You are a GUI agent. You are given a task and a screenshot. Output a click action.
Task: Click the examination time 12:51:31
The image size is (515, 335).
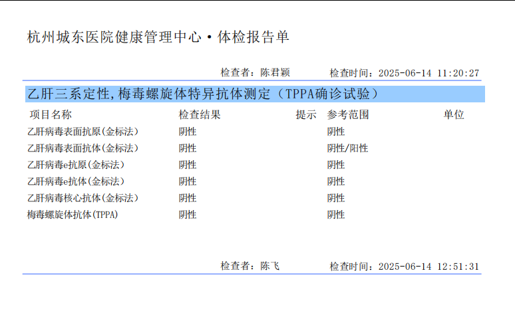[x=458, y=267]
